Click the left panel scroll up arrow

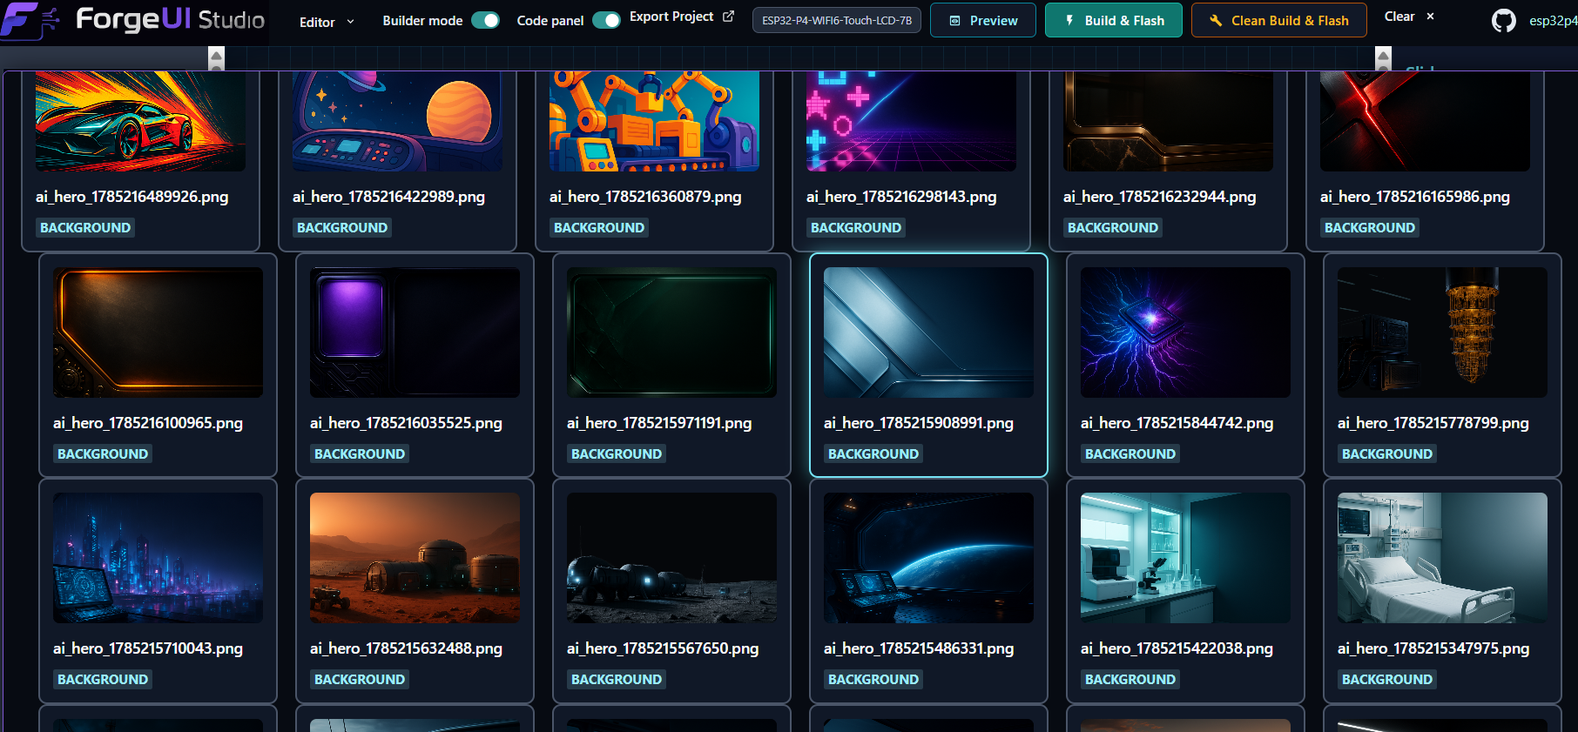(217, 55)
